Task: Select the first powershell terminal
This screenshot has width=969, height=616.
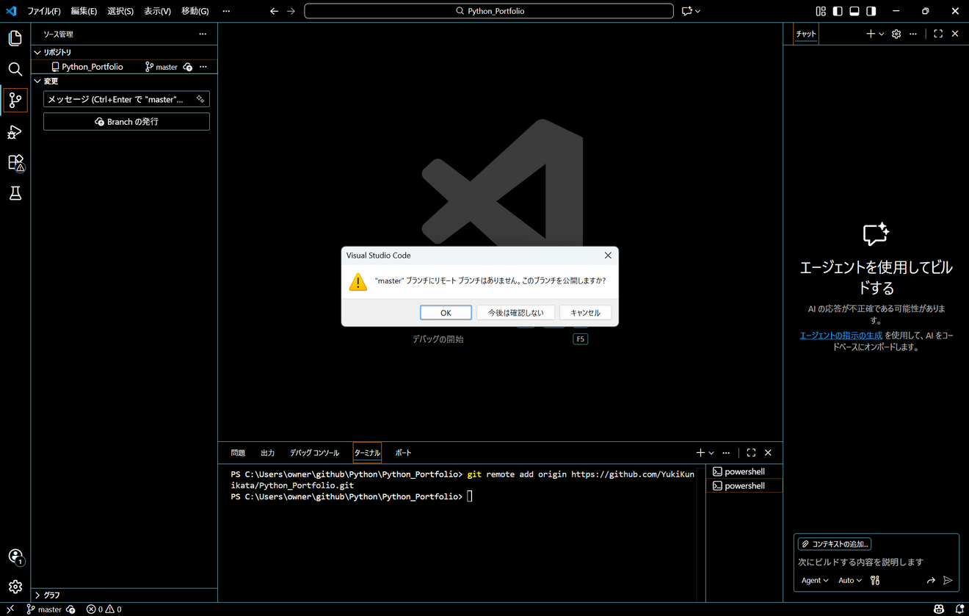Action: [x=744, y=471]
